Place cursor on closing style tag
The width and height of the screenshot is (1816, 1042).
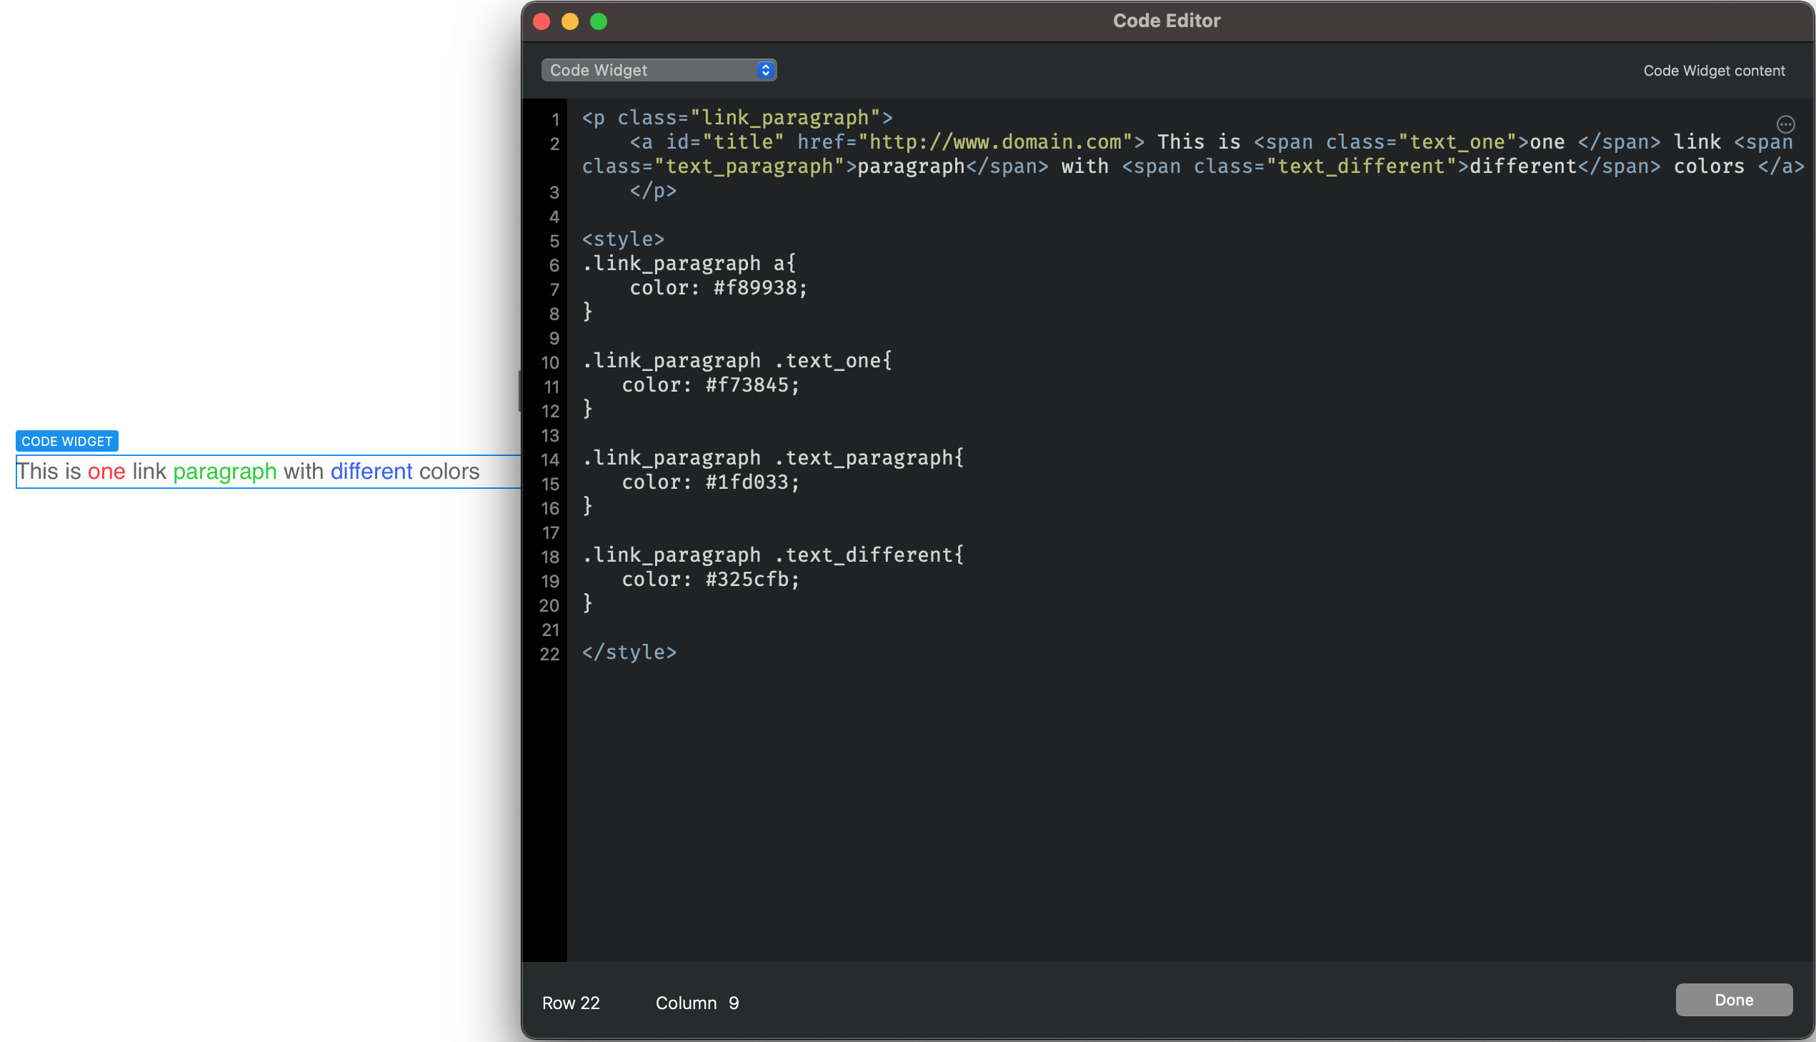coord(629,653)
